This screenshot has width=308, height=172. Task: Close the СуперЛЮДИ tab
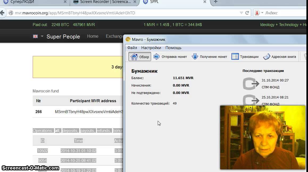(x=65, y=2)
